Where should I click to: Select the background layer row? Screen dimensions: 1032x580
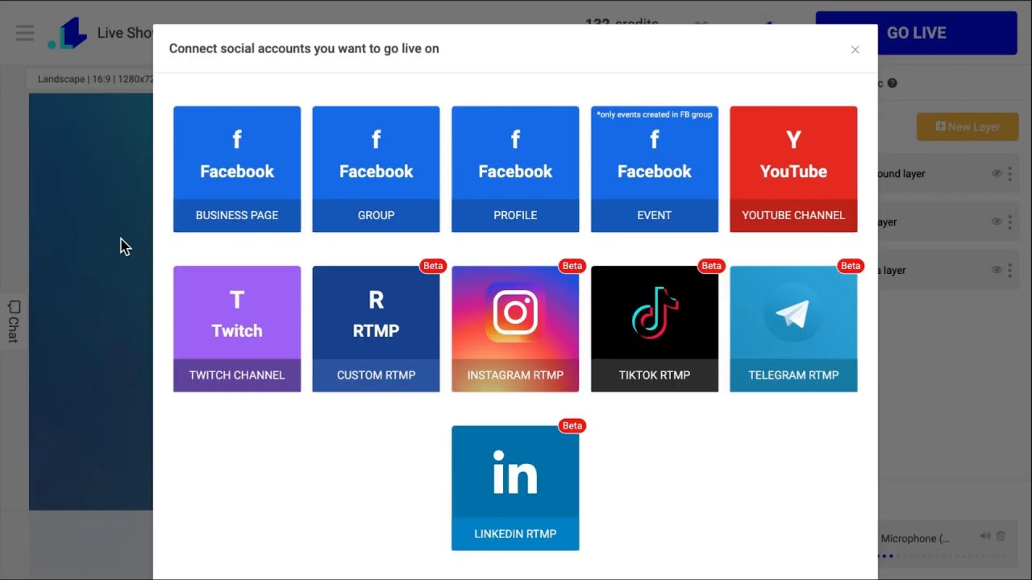[948, 173]
